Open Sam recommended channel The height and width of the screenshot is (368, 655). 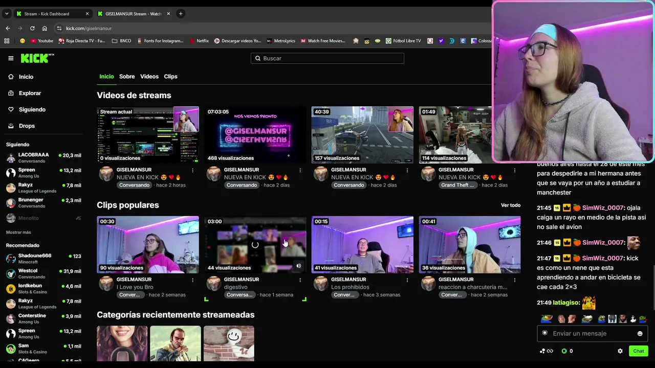coord(43,349)
